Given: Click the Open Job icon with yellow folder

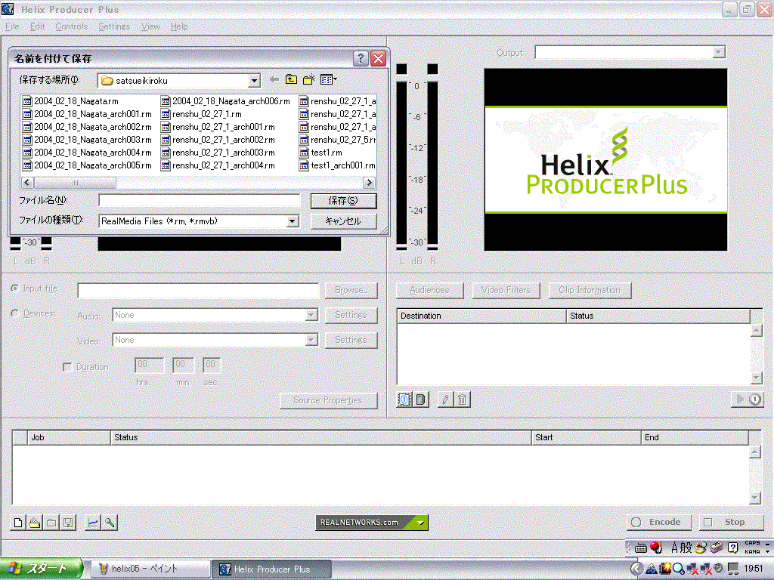Looking at the screenshot, I should point(35,523).
